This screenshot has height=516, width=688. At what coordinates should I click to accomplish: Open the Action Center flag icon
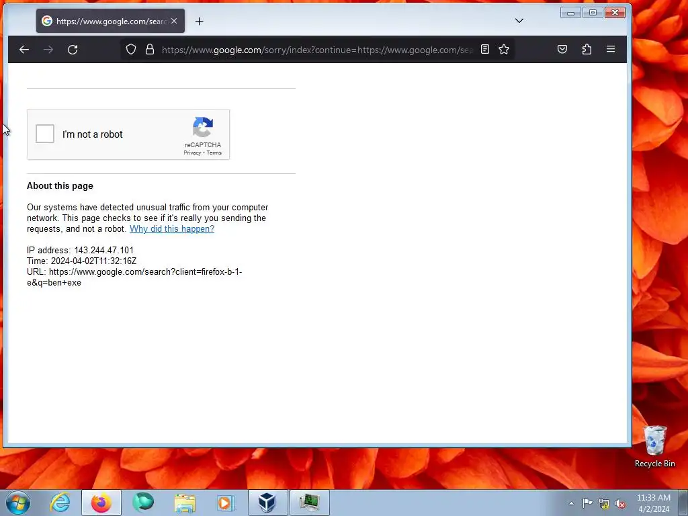pyautogui.click(x=587, y=503)
